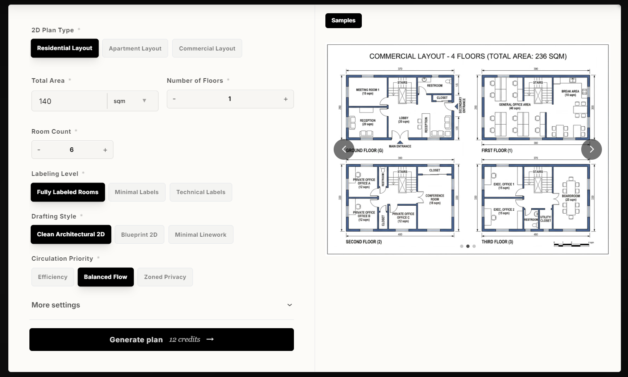Select the Apartment Layout plan type

tap(135, 48)
